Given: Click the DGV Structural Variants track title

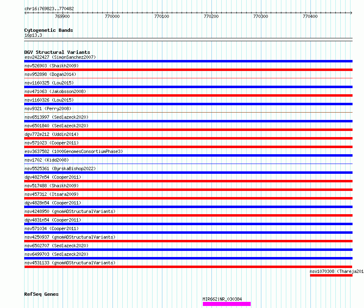Looking at the screenshot, I should coord(57,52).
